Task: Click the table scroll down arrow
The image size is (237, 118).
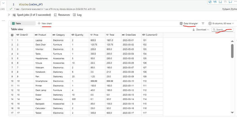Action: click(x=232, y=112)
